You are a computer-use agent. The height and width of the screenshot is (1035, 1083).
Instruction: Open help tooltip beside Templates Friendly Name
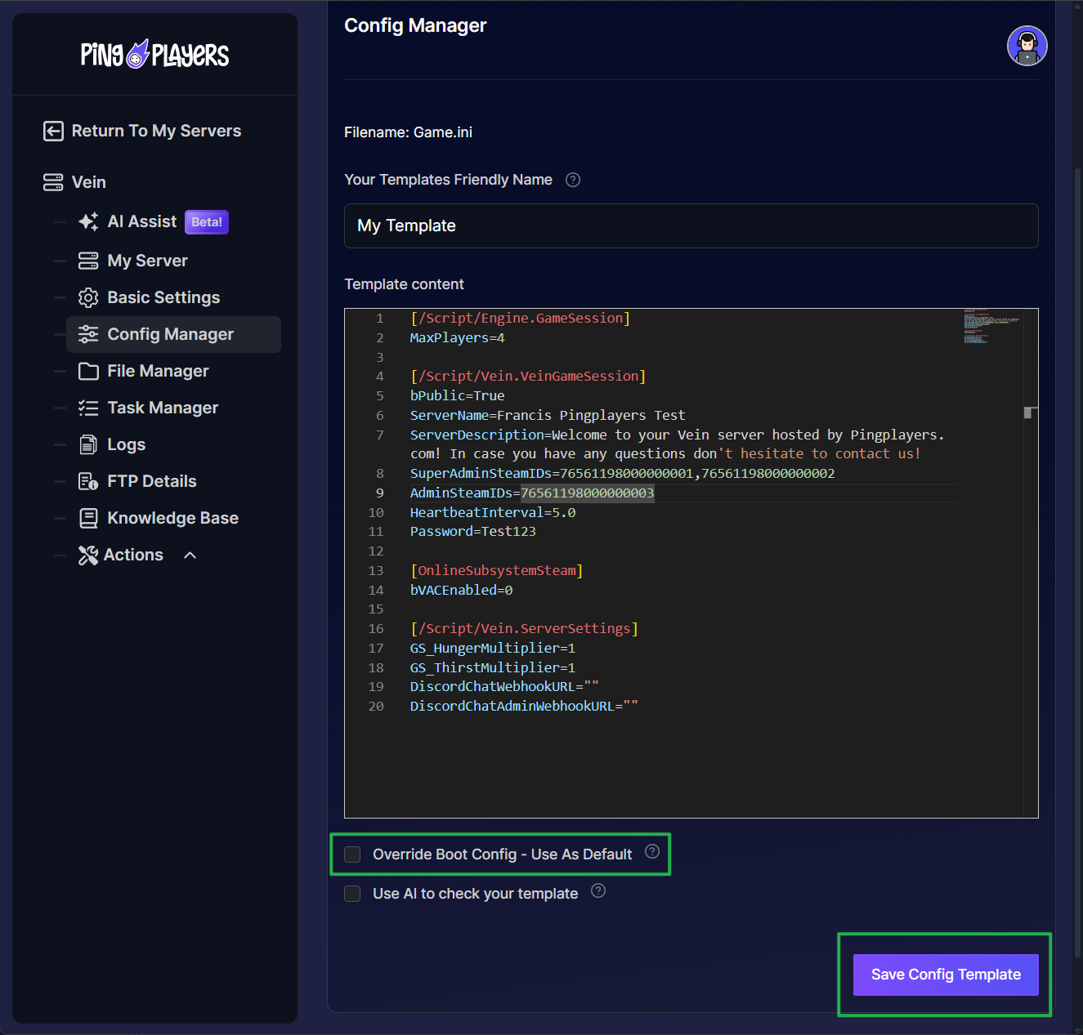pyautogui.click(x=573, y=180)
